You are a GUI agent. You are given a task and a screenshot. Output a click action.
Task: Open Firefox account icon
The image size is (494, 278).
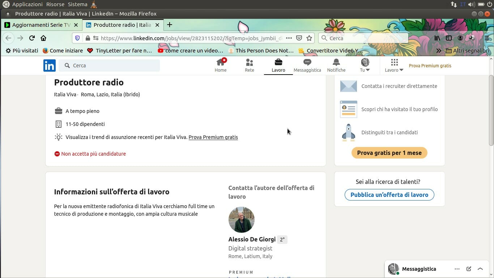click(460, 38)
